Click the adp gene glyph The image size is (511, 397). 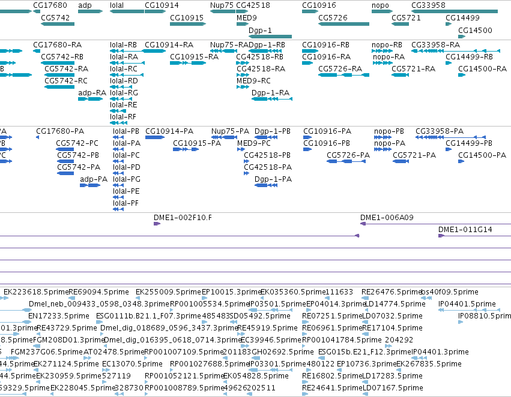click(90, 11)
